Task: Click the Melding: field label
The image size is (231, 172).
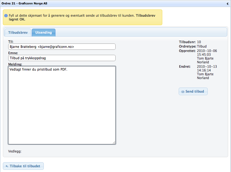Action: point(15,64)
